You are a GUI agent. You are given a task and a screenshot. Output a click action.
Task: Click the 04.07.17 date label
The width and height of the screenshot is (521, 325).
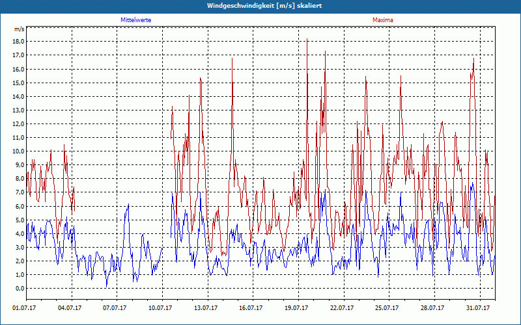(70, 308)
